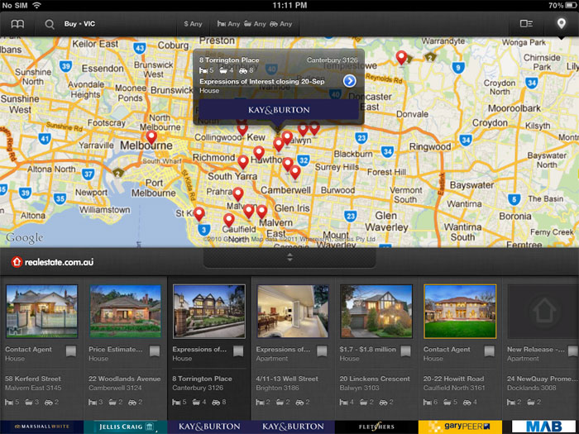This screenshot has width=579, height=434.
Task: Tap the 'Buy • VIC' search field
Action: click(x=79, y=24)
